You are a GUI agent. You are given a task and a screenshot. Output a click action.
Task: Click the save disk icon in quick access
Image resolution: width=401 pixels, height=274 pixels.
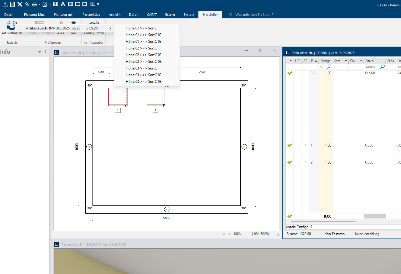click(12, 4)
